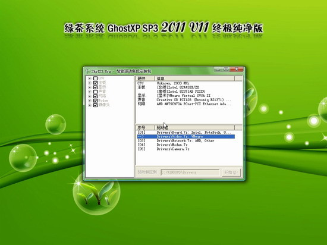This screenshot has width=327, height=245.
Task: Click the 信息 column header
Action: [194, 78]
